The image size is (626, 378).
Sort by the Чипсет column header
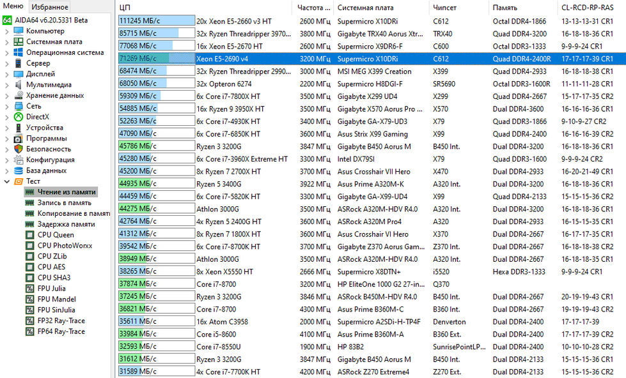[458, 8]
